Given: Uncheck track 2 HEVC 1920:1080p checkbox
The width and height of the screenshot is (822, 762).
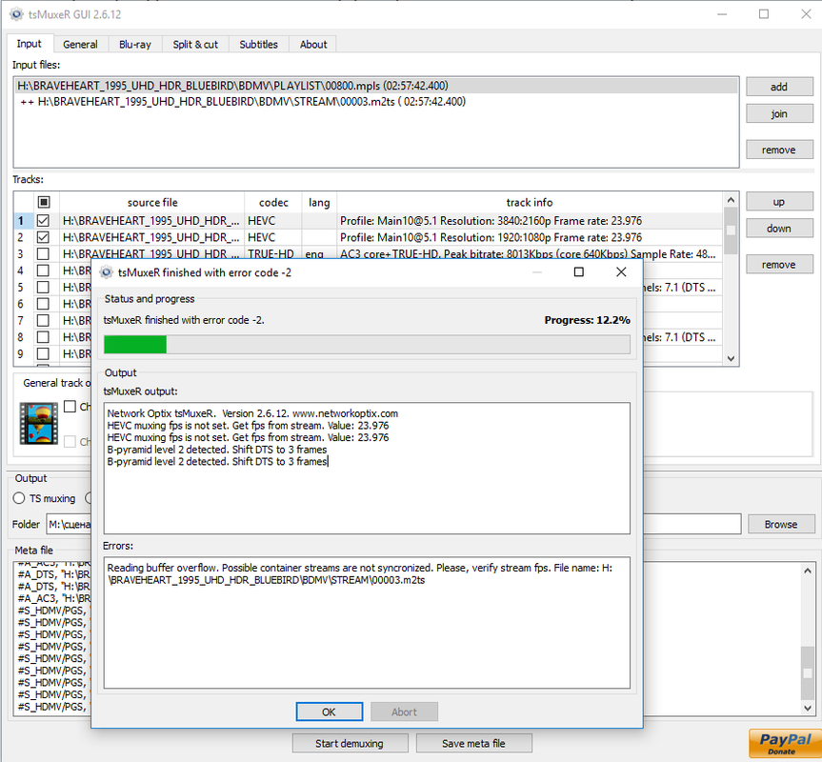Looking at the screenshot, I should point(43,237).
